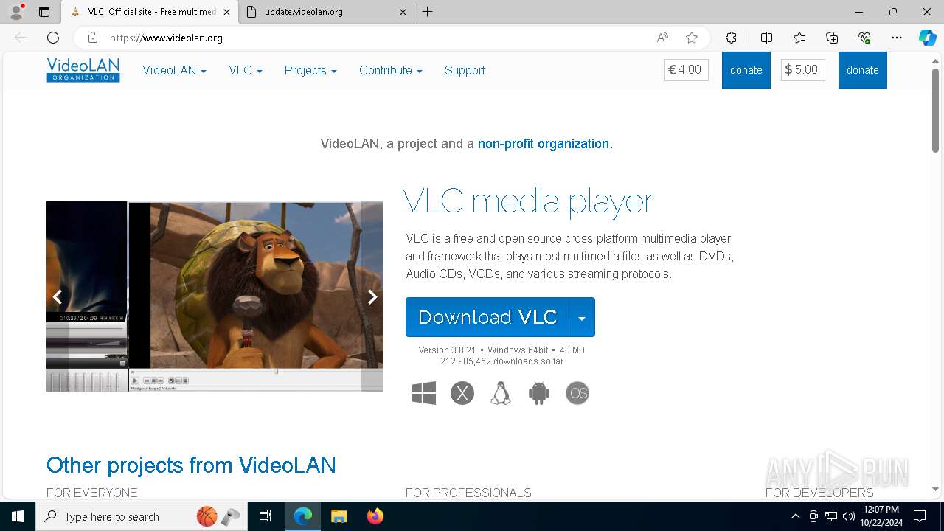Click the browser address bar URL
The image size is (944, 531).
166,38
